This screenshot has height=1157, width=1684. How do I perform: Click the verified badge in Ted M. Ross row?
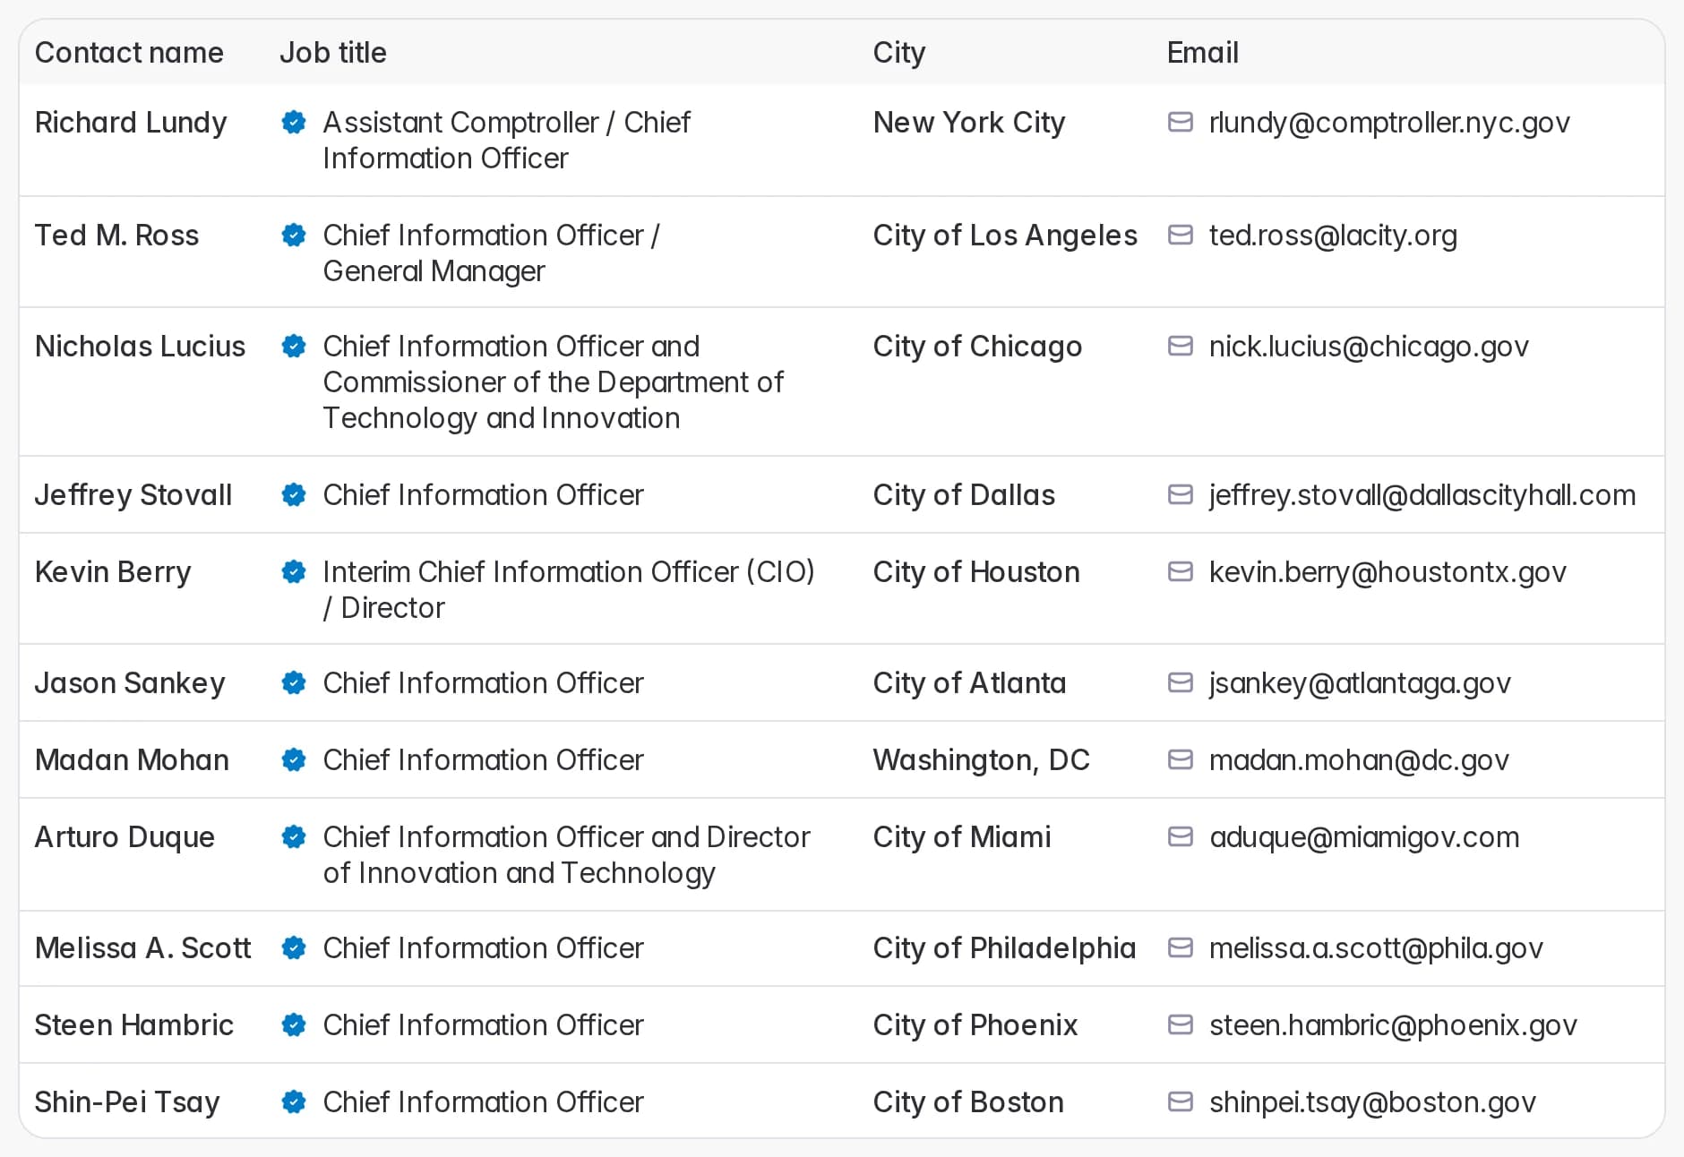point(294,235)
